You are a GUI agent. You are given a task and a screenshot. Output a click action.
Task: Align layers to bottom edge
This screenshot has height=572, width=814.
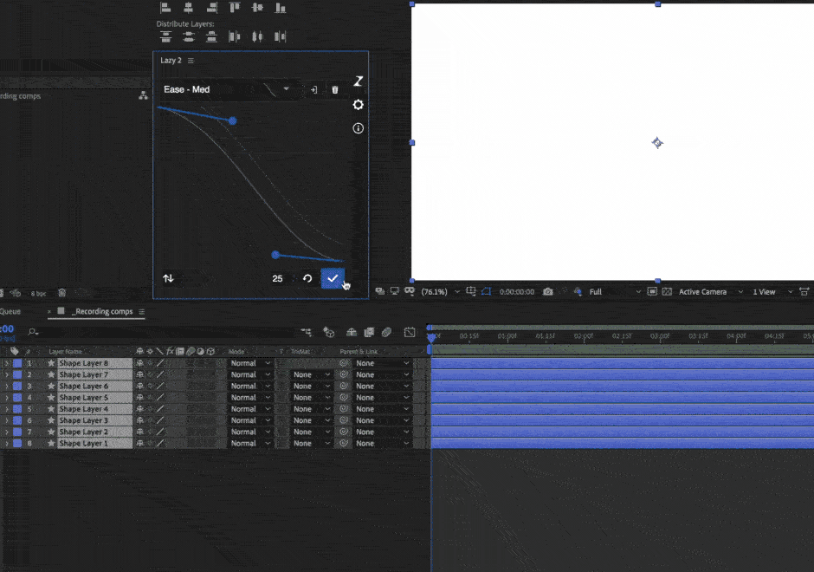(x=281, y=7)
